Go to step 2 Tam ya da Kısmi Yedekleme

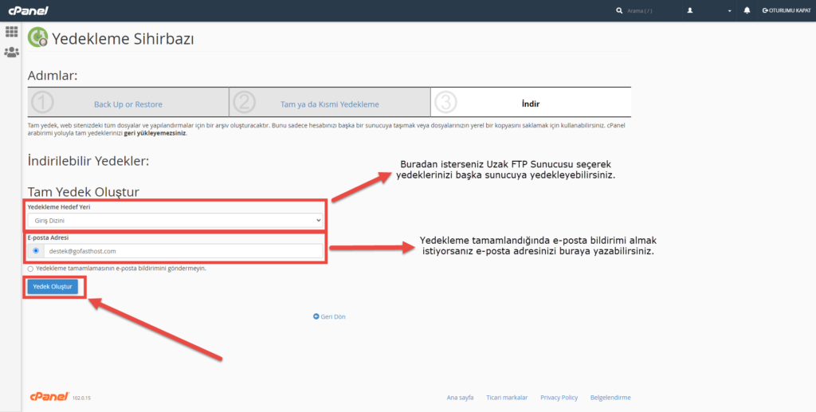coord(329,104)
